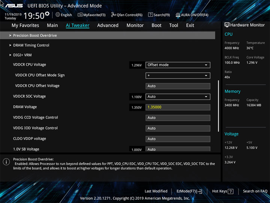
Task: Click the VDDCR CPU Voltage label
Action: click(30, 65)
